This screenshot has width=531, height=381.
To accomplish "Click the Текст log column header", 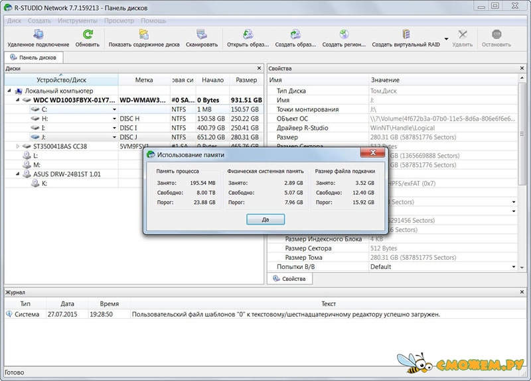I will tap(329, 303).
